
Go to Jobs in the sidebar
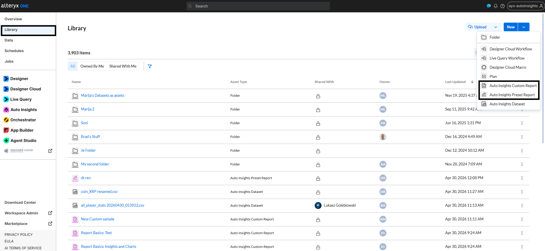click(x=9, y=62)
